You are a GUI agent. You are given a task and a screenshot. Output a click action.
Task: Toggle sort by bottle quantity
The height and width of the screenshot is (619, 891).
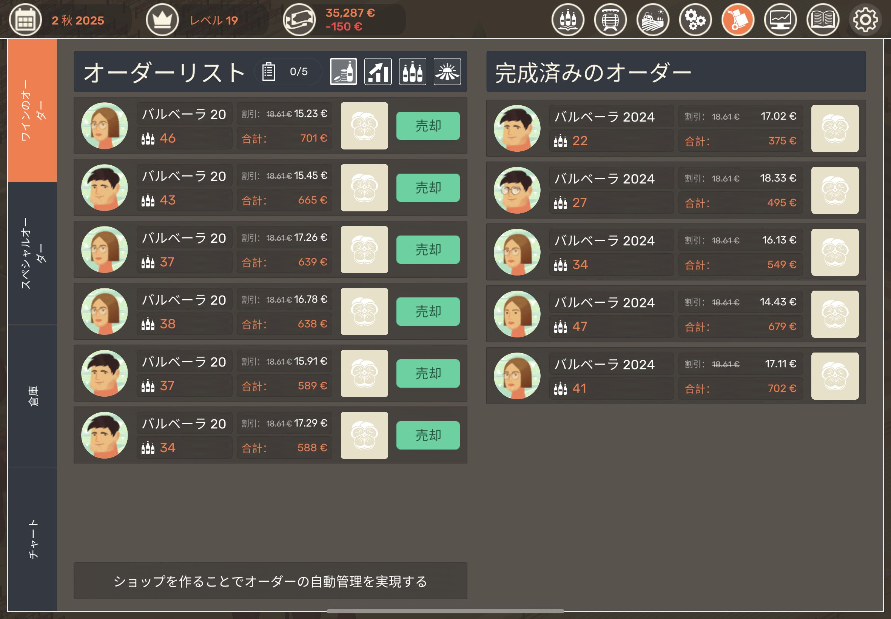tap(412, 71)
